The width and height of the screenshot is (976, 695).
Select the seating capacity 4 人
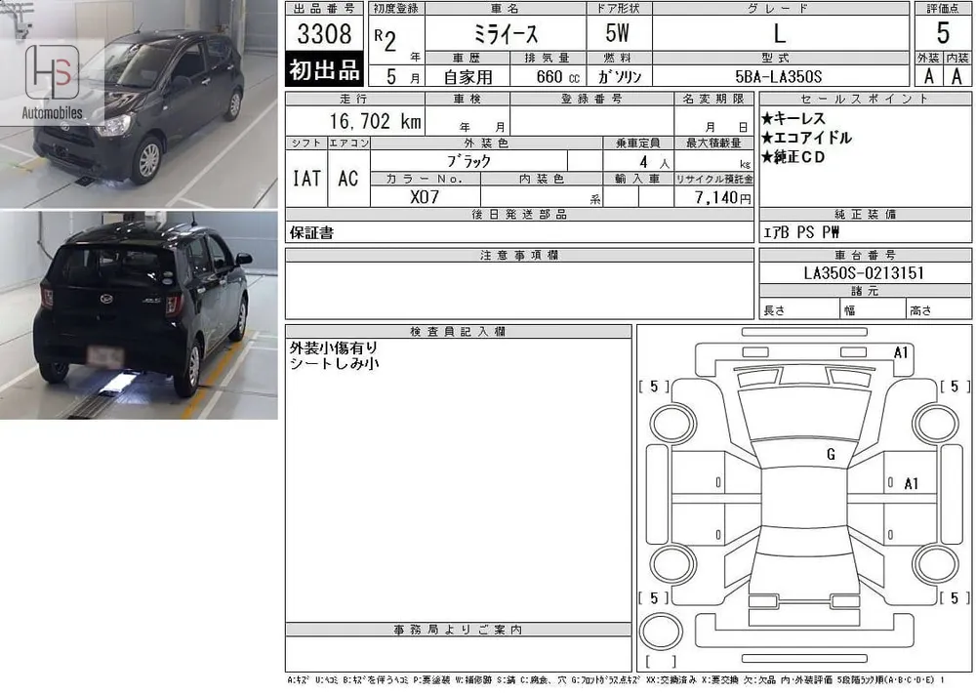click(654, 162)
